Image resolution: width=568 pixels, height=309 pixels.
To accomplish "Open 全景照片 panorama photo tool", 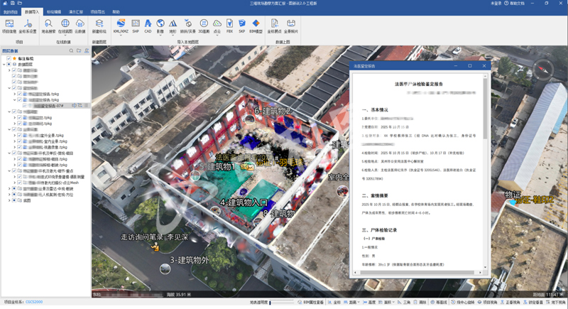I will pyautogui.click(x=291, y=26).
